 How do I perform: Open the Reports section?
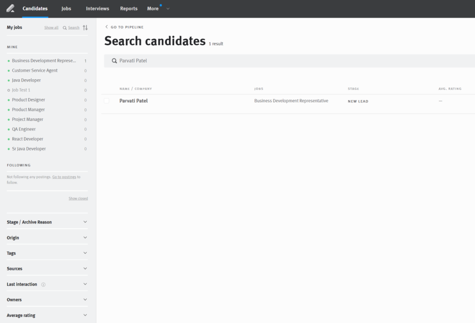(128, 9)
